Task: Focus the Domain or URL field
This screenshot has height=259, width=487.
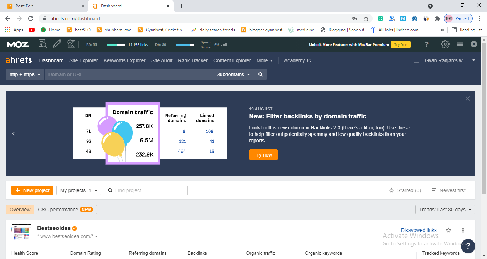Action: coord(128,74)
